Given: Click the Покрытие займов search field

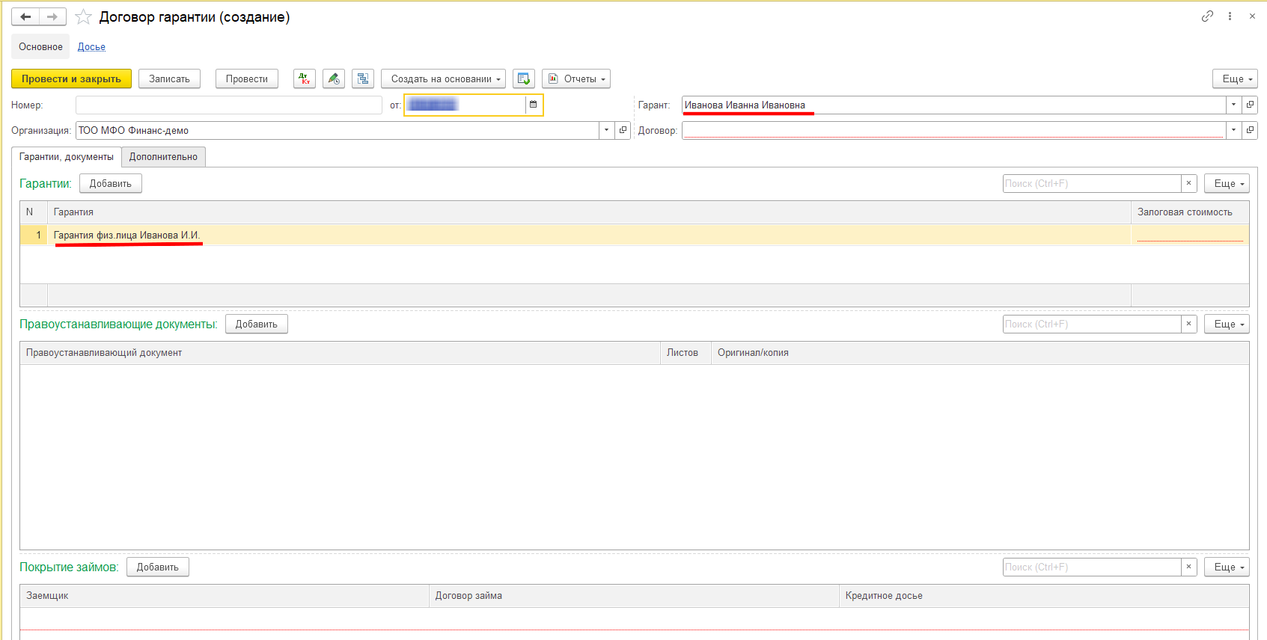Looking at the screenshot, I should pyautogui.click(x=1092, y=567).
